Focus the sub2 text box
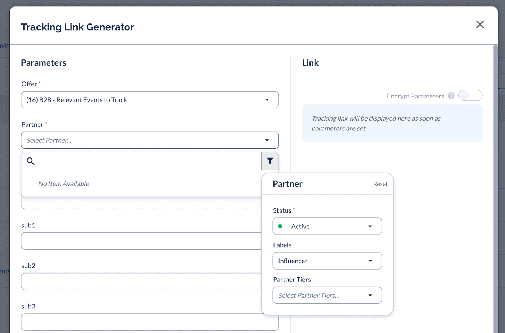Screen dimensions: 505x333 (x=141, y=281)
